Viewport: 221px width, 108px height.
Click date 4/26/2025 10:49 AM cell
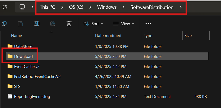[113, 76]
